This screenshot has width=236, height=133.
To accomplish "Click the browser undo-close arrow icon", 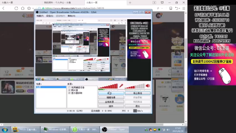I will click(177, 9).
